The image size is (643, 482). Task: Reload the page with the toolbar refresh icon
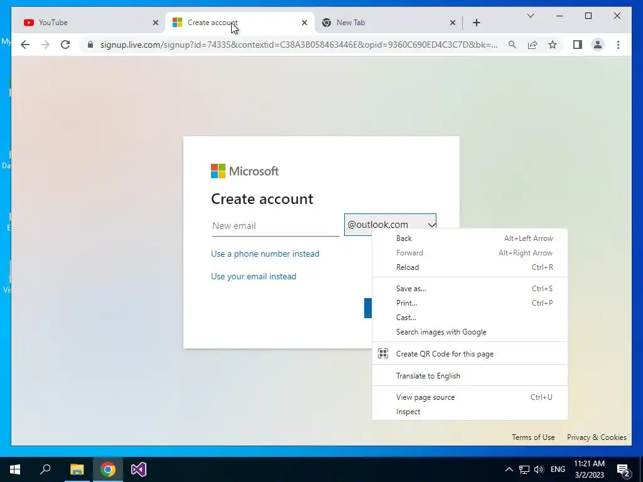(x=65, y=45)
